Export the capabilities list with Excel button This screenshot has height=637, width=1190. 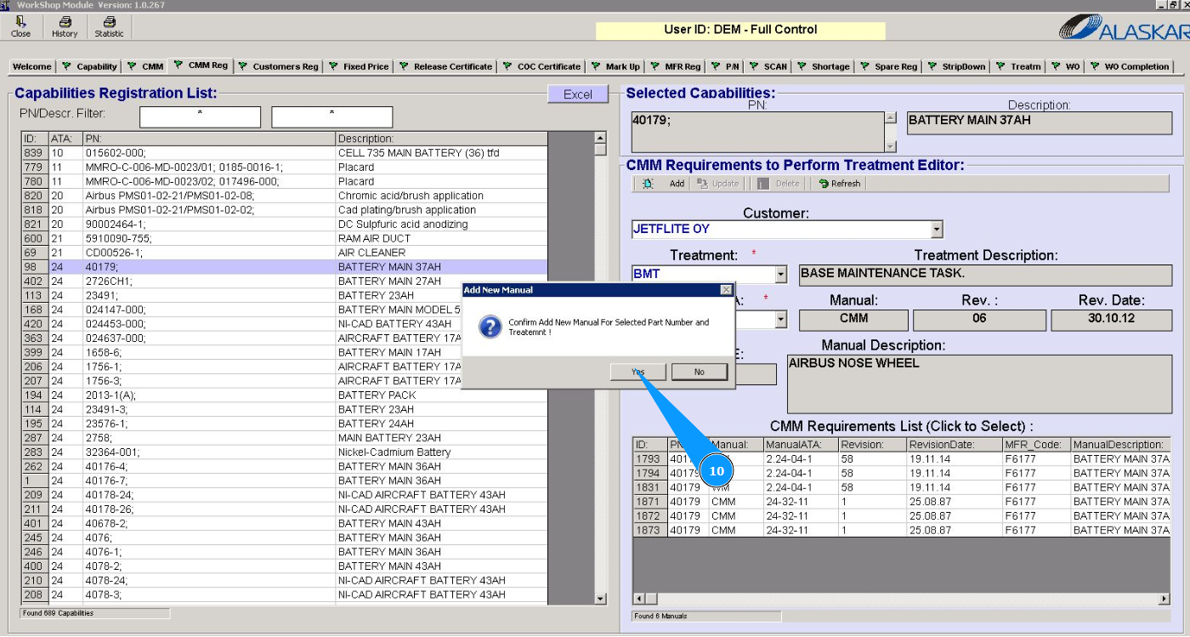(578, 94)
